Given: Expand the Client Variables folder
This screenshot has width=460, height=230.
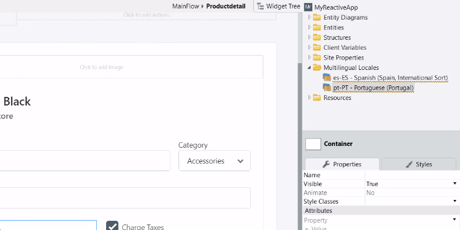Looking at the screenshot, I should [309, 47].
